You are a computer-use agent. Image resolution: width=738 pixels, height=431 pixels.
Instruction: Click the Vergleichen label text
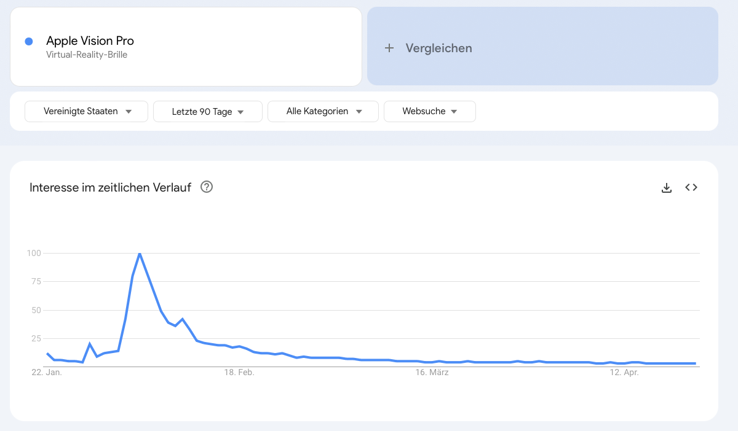(x=438, y=48)
